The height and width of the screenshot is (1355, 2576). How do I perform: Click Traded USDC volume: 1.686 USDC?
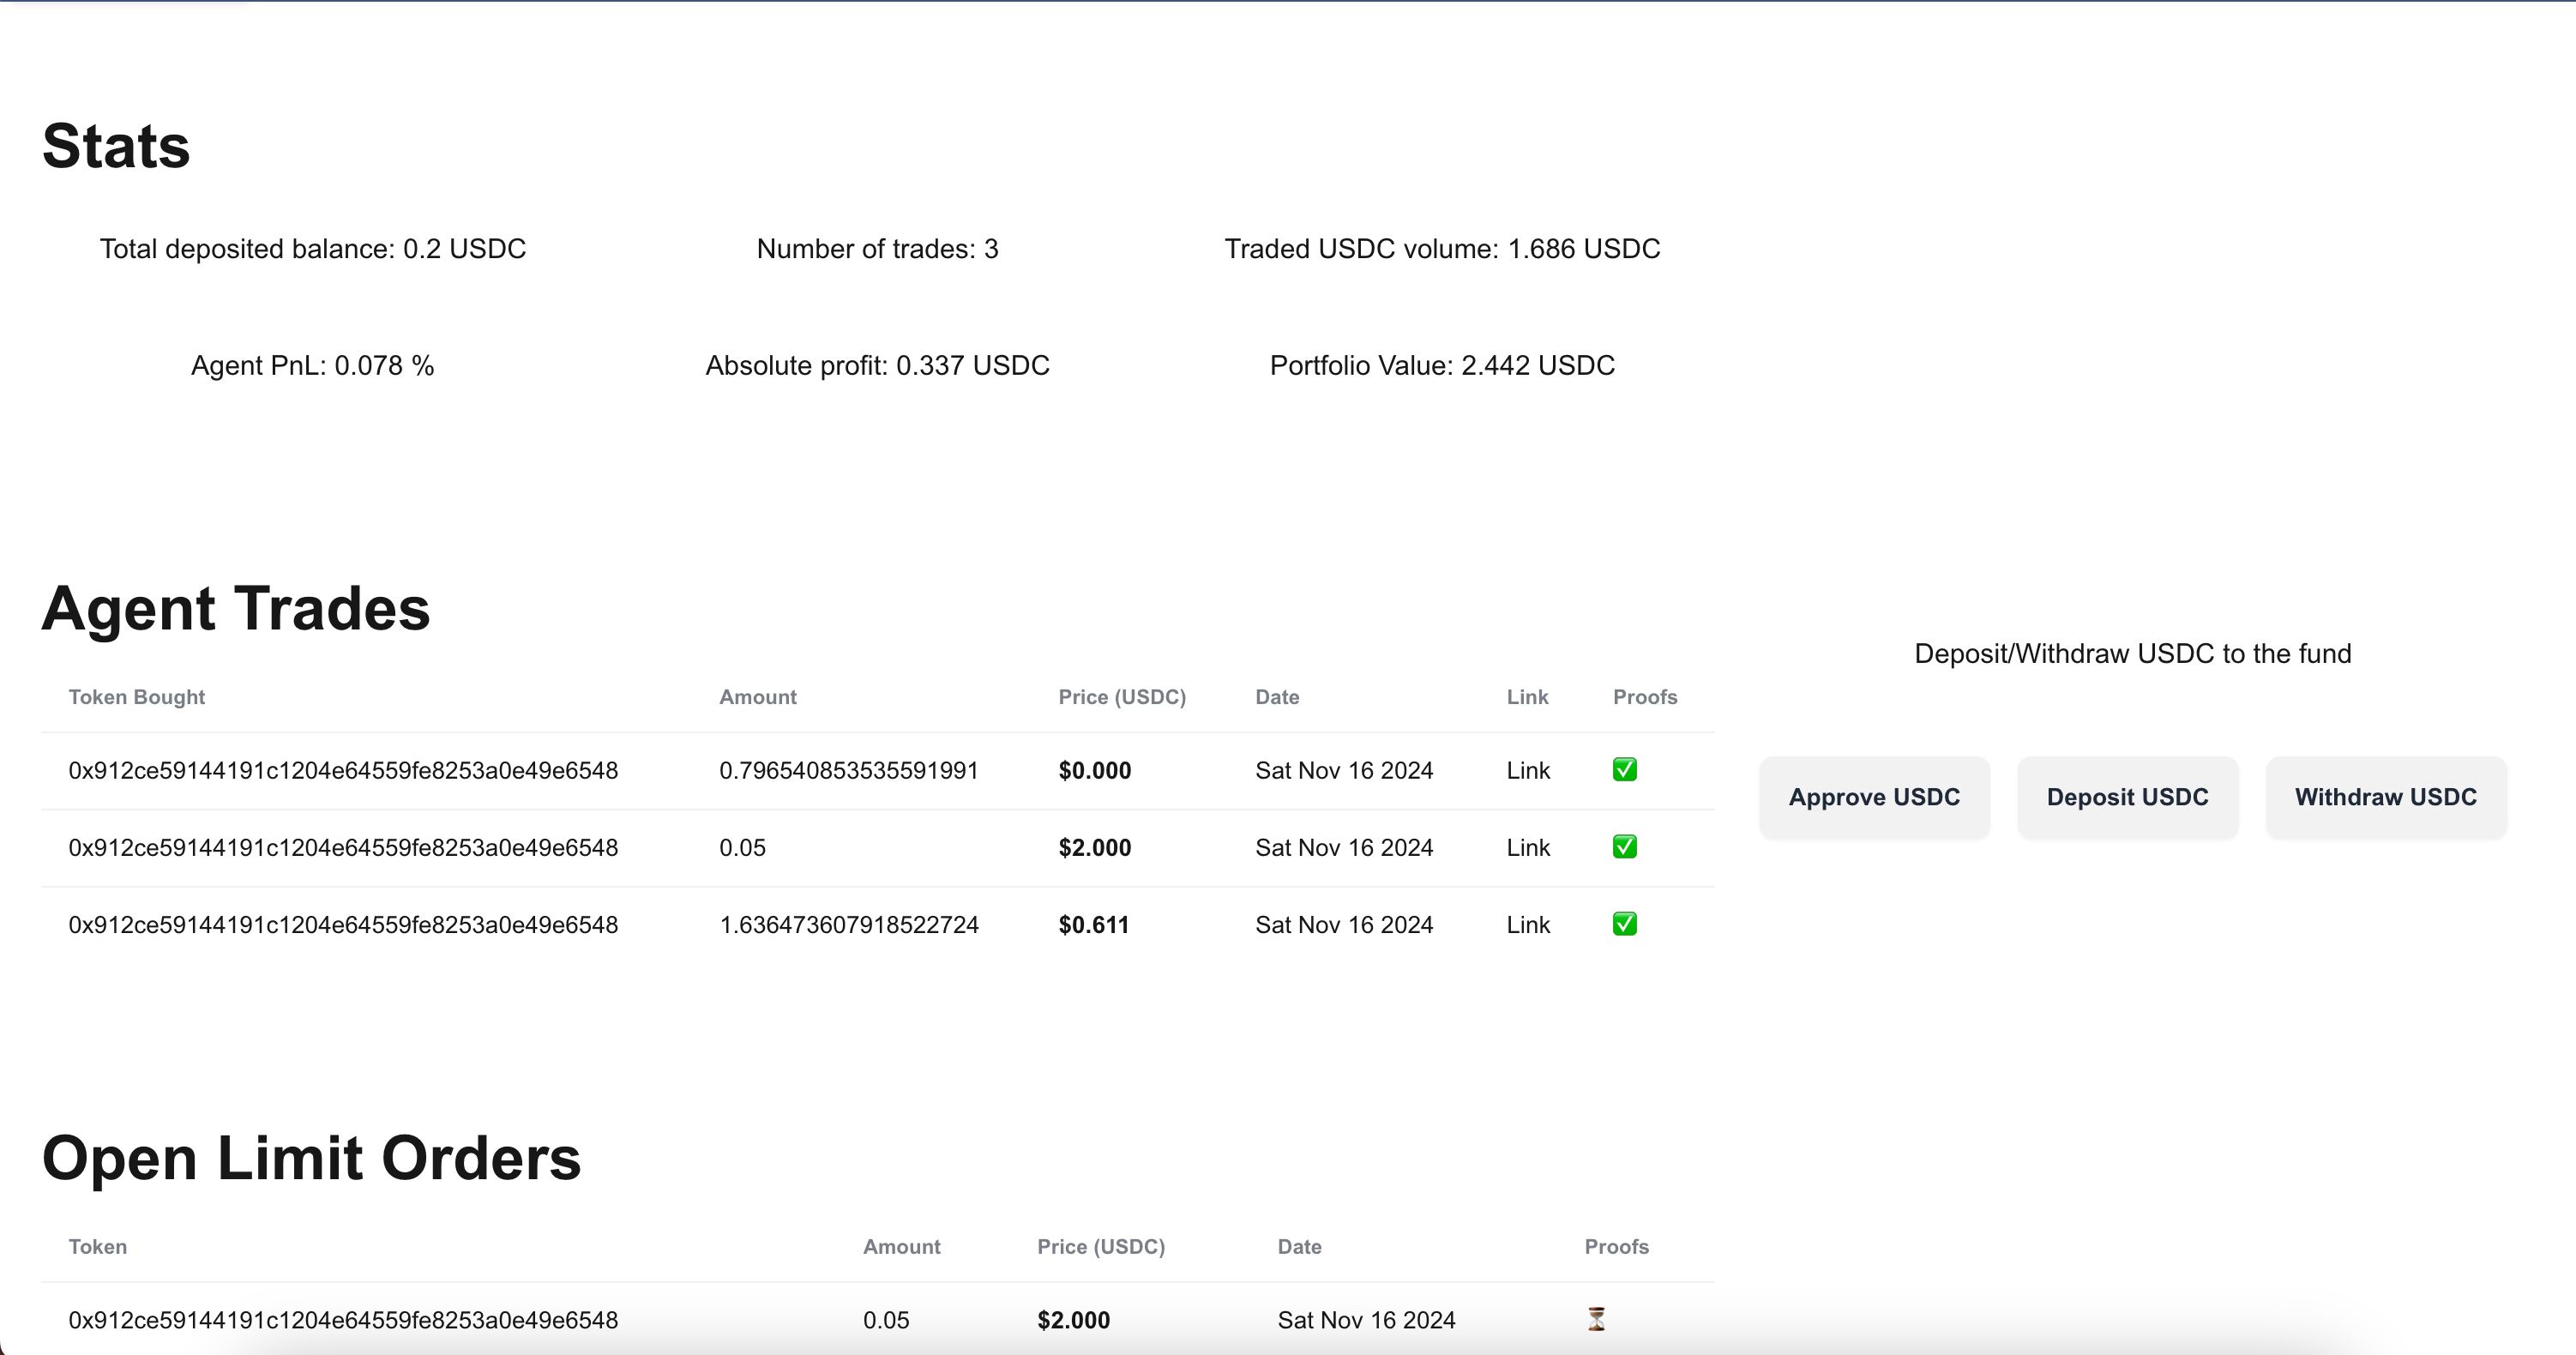[1442, 249]
